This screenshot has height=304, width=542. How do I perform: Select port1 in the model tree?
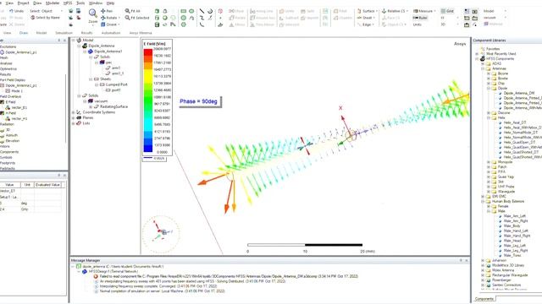[x=116, y=90]
